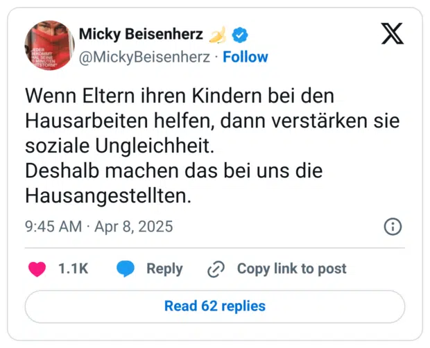Screen dimensions: 430x348
Task: Click the 1.1K likes count
Action: (74, 268)
